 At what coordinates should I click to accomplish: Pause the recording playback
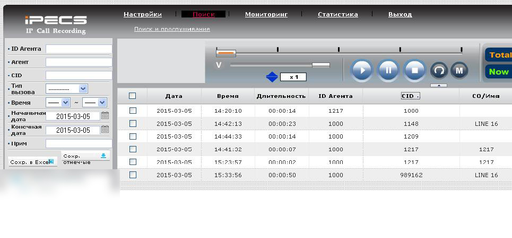click(388, 70)
